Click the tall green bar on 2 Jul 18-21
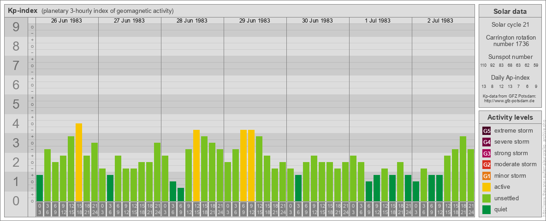This screenshot has height=221, width=546. (463, 169)
